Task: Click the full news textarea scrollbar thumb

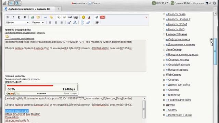Action: pyautogui.click(x=144, y=109)
